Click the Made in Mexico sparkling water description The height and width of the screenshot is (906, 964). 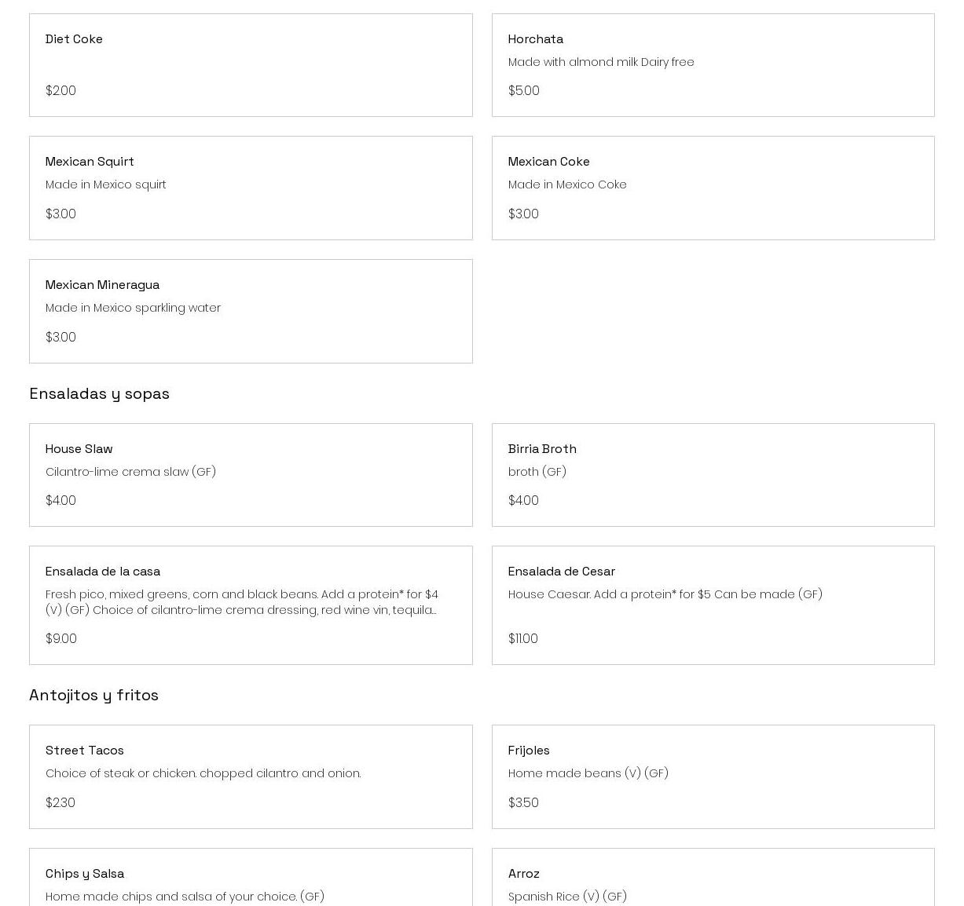134,309
